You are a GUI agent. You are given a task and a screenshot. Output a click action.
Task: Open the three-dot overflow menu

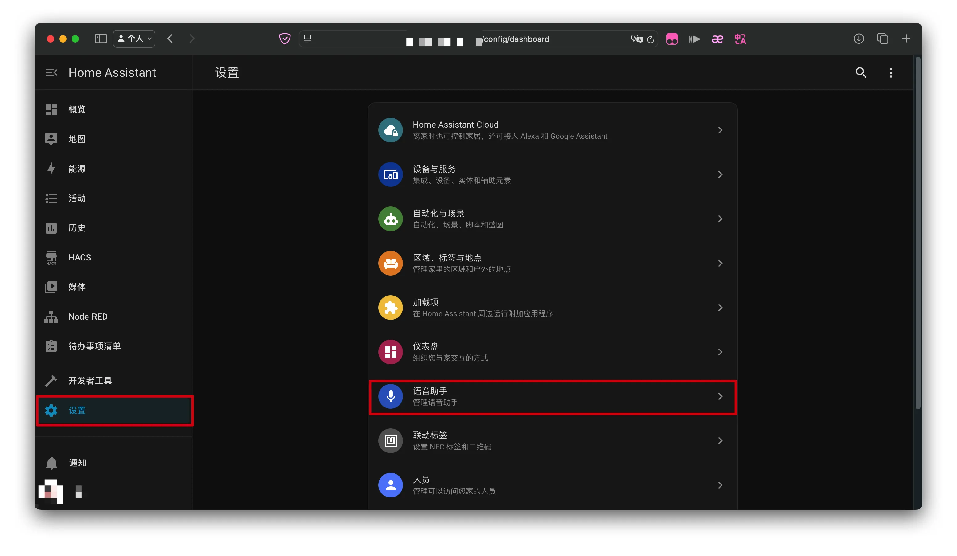[x=890, y=72]
